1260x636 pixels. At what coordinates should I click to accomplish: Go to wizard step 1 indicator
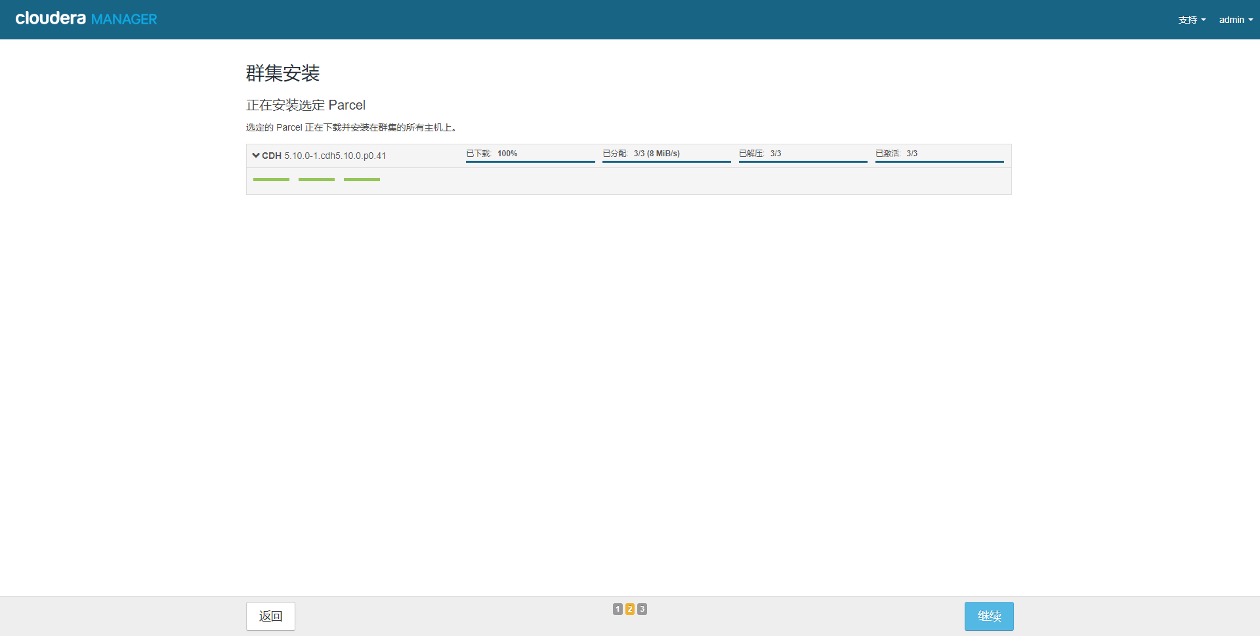[618, 609]
